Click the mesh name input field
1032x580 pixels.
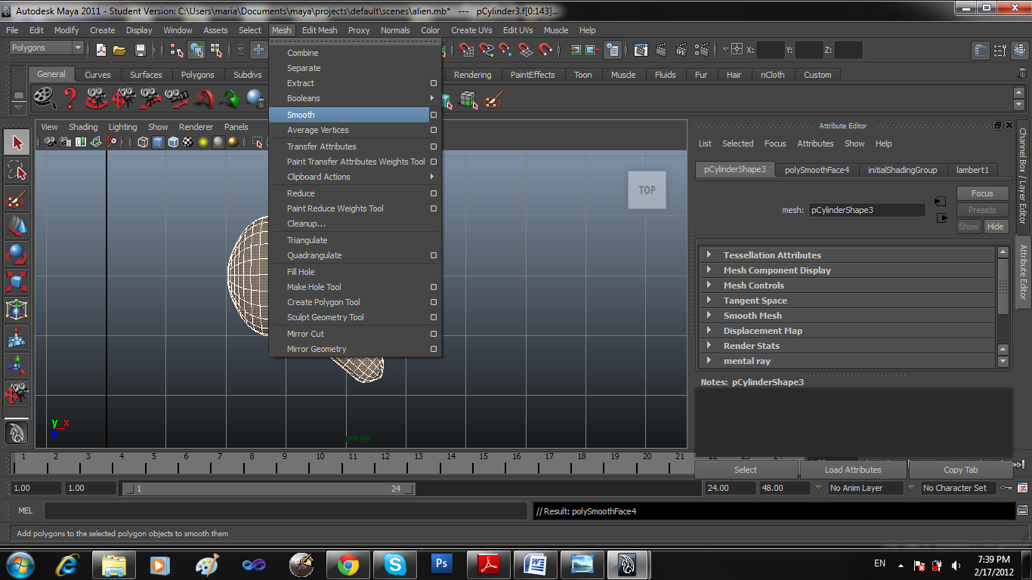[x=867, y=210]
